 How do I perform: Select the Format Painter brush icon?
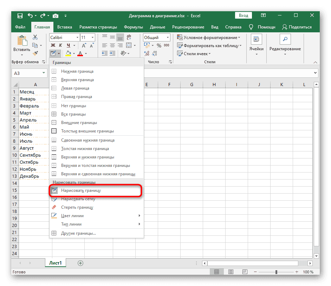coord(35,53)
